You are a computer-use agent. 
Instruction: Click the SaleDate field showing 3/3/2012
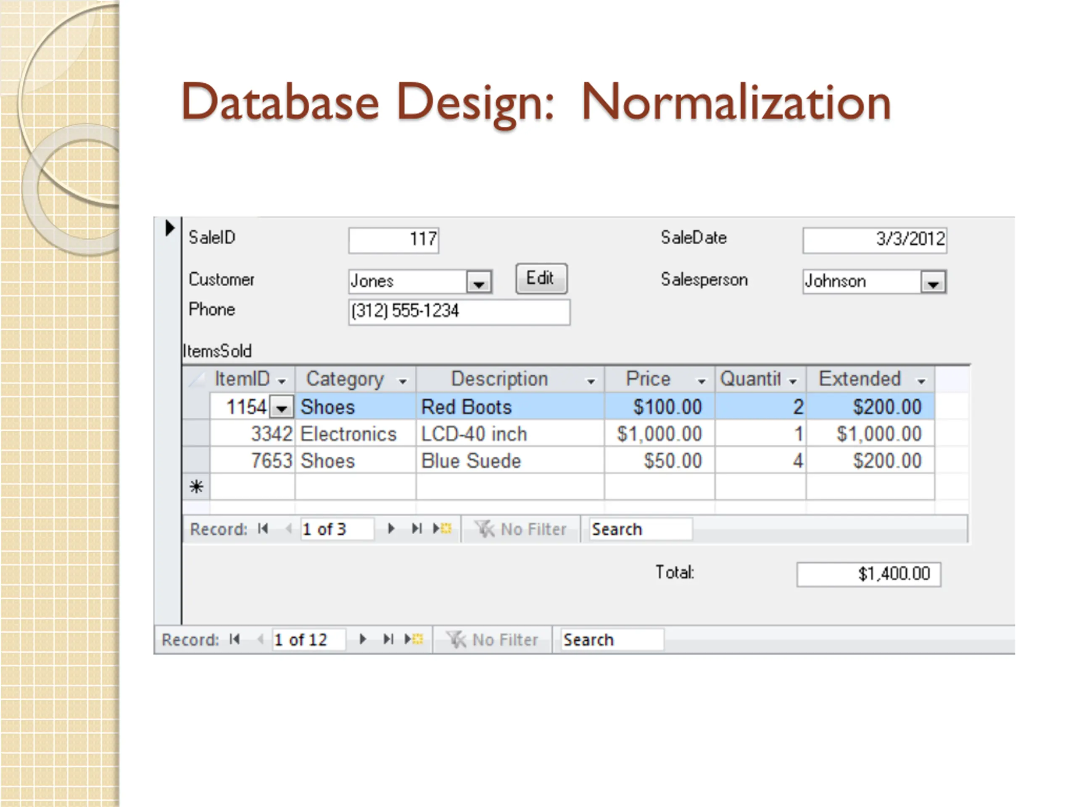[875, 240]
